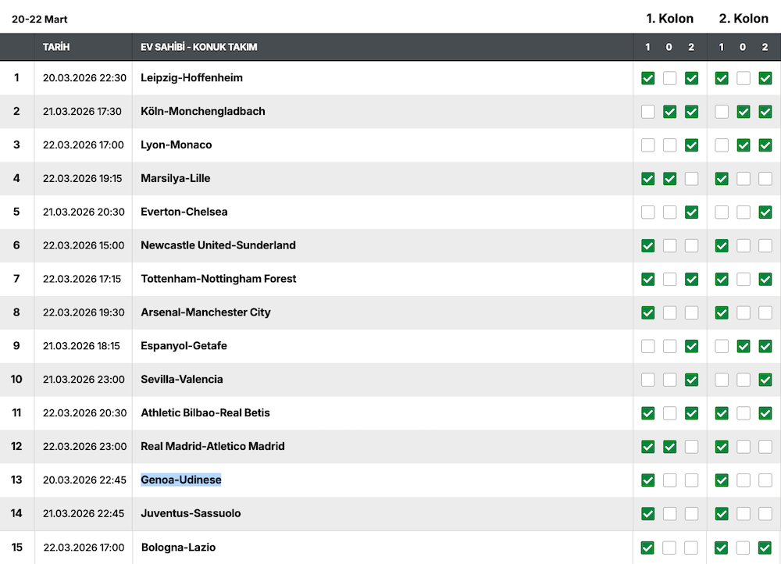Uncheck 1. Kolon option 1 for Arsenal-Manchester City
Image resolution: width=781 pixels, height=564 pixels.
[x=647, y=312]
